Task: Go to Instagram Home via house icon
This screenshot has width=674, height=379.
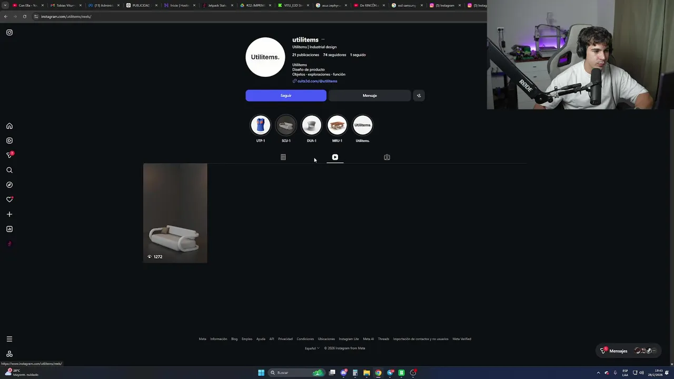Action: [9, 126]
